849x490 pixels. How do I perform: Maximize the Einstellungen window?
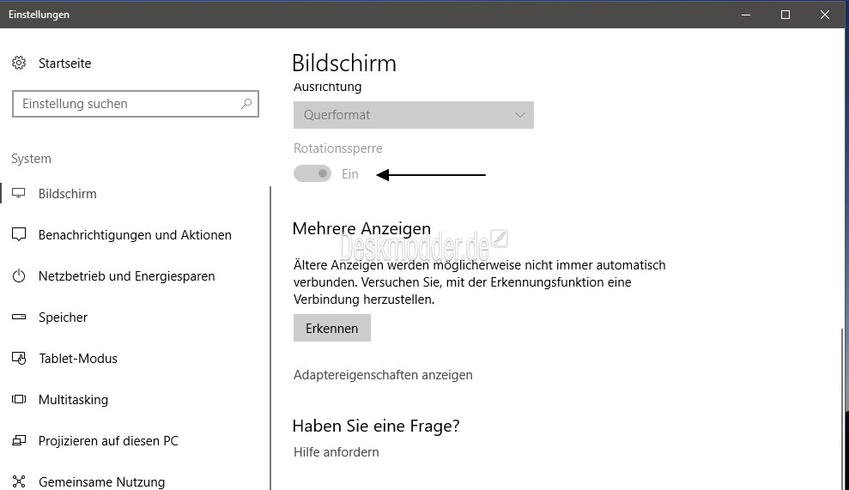point(785,15)
